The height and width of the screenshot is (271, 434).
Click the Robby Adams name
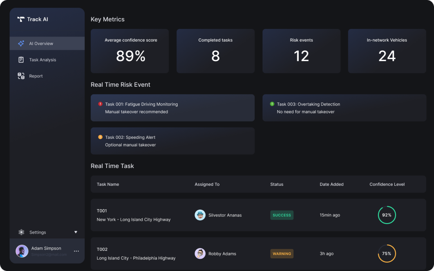pyautogui.click(x=222, y=254)
